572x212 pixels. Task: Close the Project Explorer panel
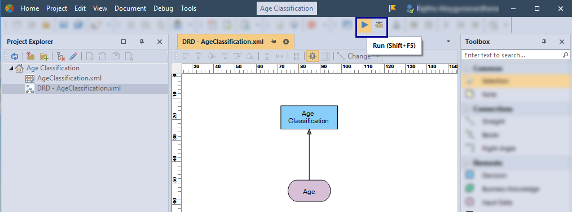tap(160, 42)
